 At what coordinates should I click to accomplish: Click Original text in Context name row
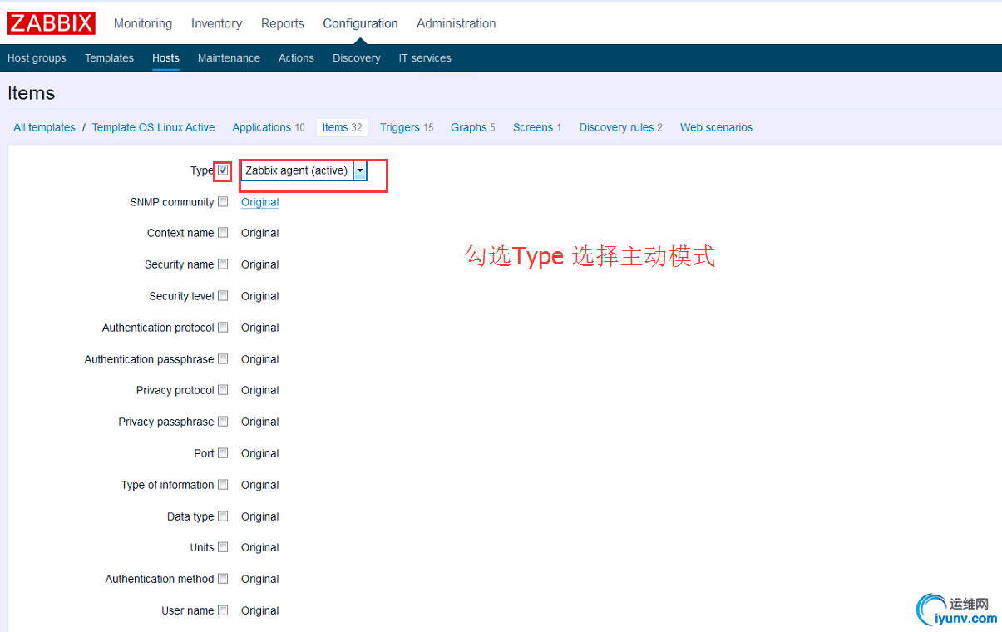tap(260, 234)
